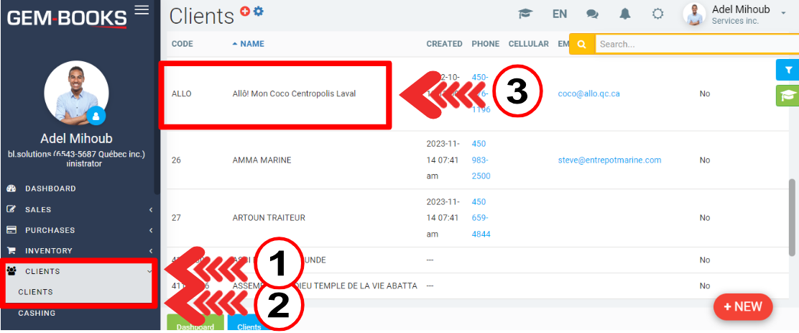Expand the Sales sidebar section
Image resolution: width=799 pixels, height=333 pixels.
click(79, 209)
